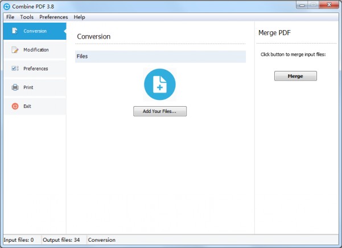Open the Tools menu
The height and width of the screenshot is (248, 342).
point(27,17)
